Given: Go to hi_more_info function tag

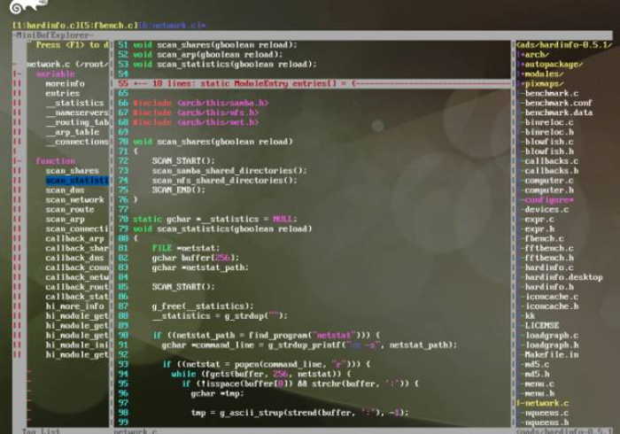Looking at the screenshot, I should 74,306.
